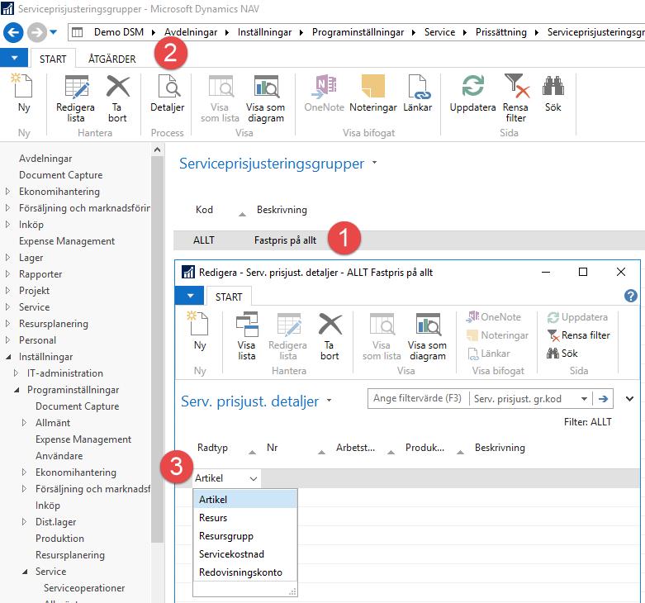Choose Resursgrupp in Radtyp list
645x603 pixels.
tap(245, 536)
